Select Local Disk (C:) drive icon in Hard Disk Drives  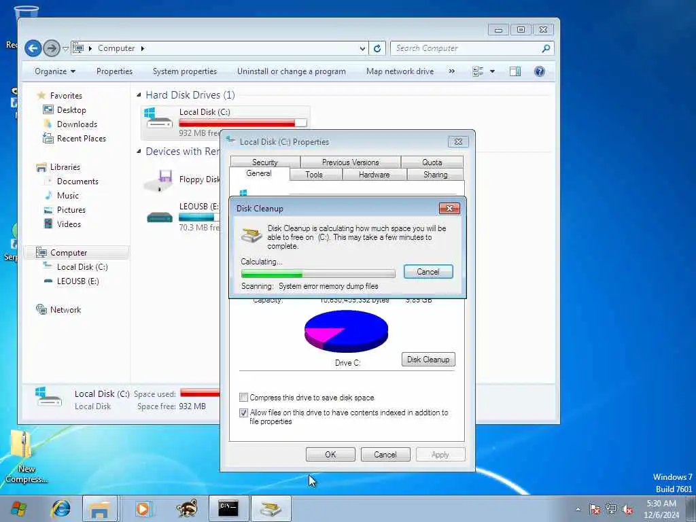158,118
